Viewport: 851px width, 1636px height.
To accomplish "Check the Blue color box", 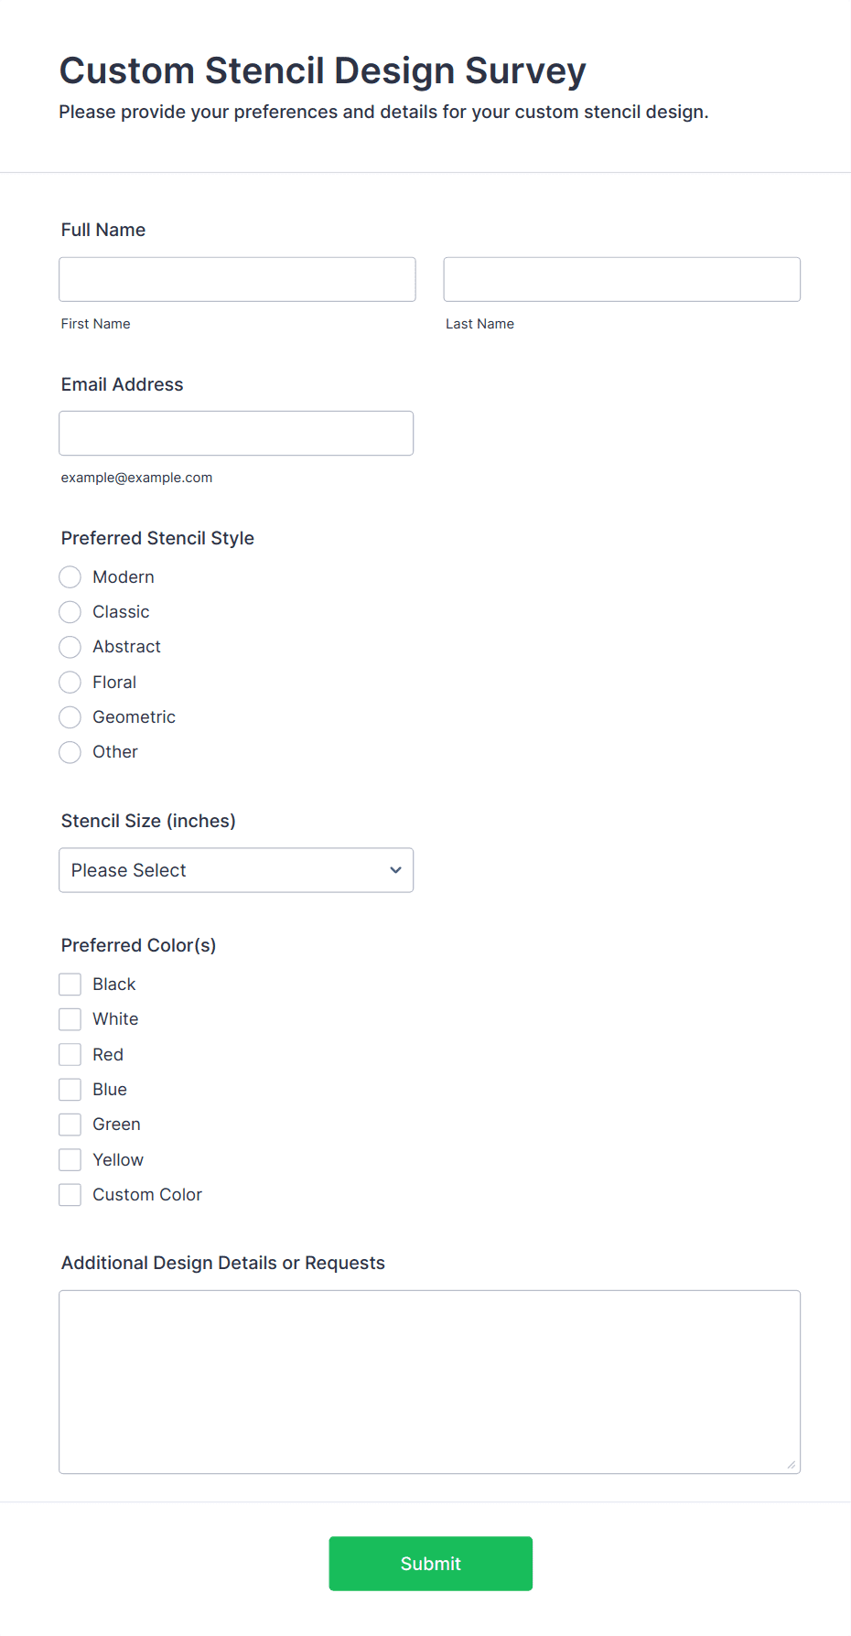I will click(x=70, y=1090).
